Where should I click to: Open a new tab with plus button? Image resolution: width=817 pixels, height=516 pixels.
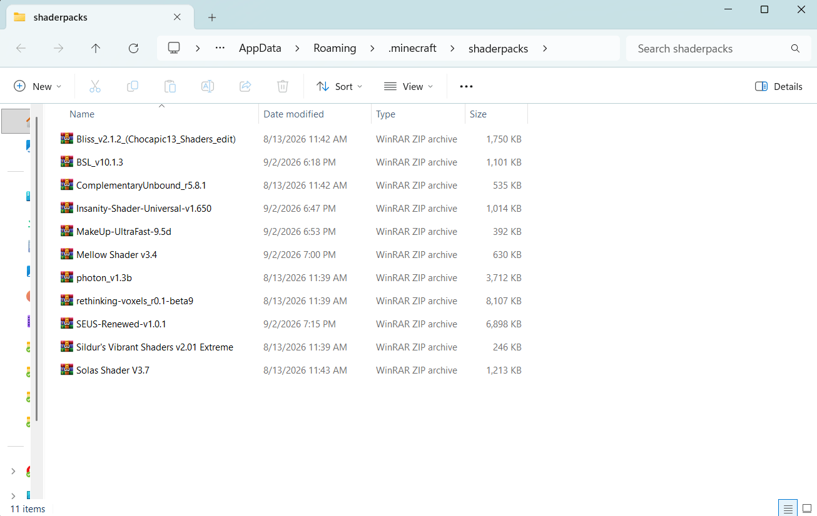click(212, 17)
